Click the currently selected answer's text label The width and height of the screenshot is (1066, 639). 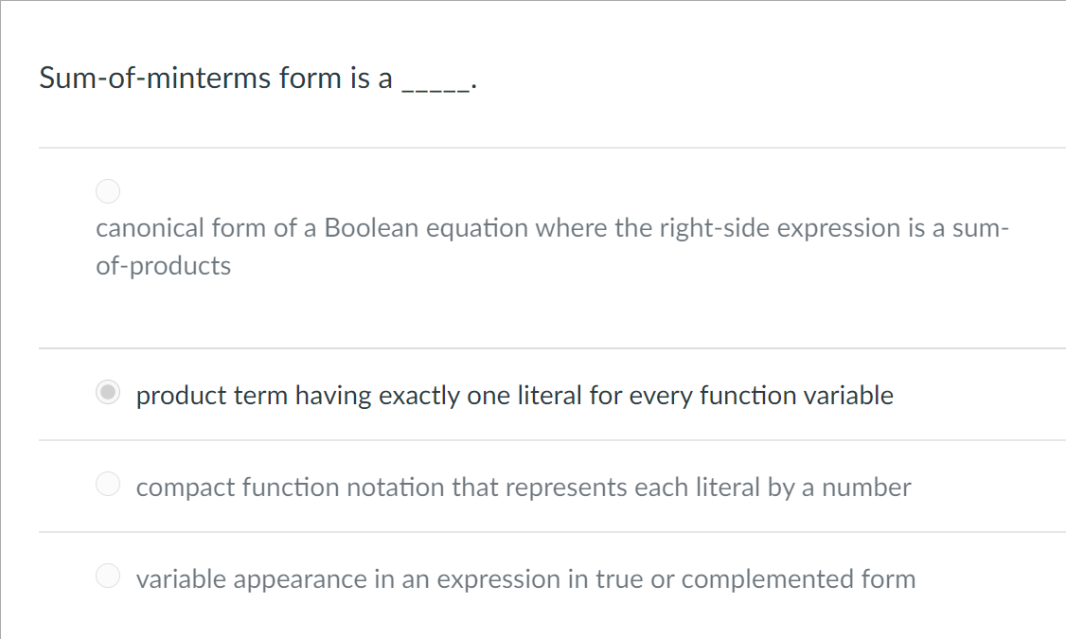(514, 396)
